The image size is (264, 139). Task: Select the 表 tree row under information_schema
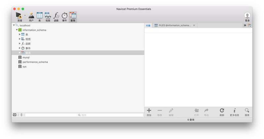pos(78,34)
